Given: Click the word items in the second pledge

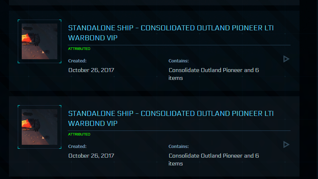Looking at the screenshot, I should pos(176,164).
